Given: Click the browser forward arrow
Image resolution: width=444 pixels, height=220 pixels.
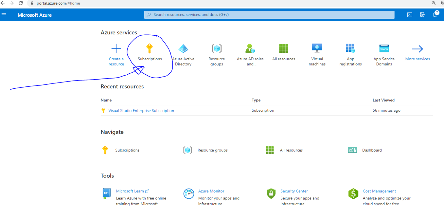Looking at the screenshot, I should click(12, 3).
